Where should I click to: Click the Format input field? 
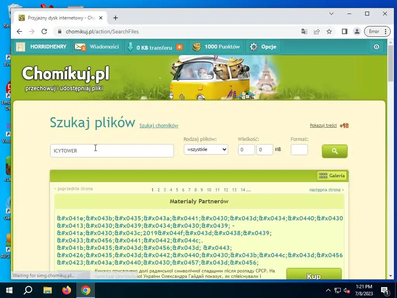pos(299,149)
